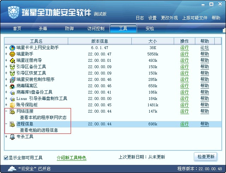Screen dimensions: 226x173
Task: Select the 查看本机的程序联网状态 description
Action: (43, 118)
